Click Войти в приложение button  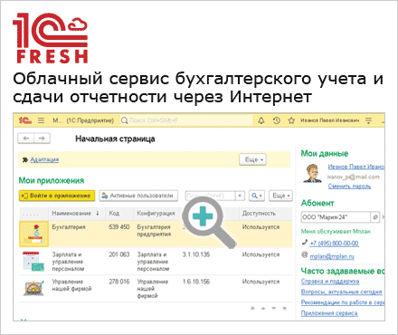[57, 196]
